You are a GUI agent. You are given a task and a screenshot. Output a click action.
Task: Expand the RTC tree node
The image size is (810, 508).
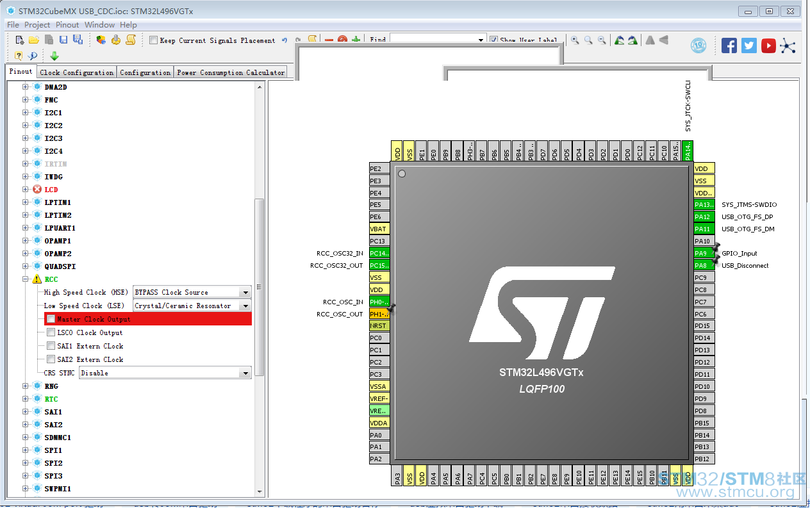pos(26,399)
